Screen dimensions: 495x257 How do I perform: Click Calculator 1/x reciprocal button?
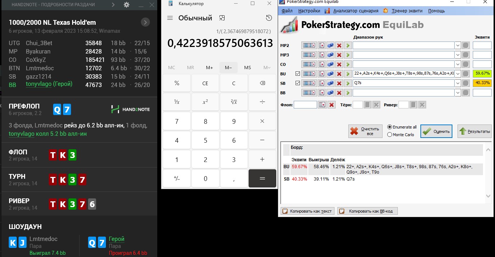tap(177, 102)
